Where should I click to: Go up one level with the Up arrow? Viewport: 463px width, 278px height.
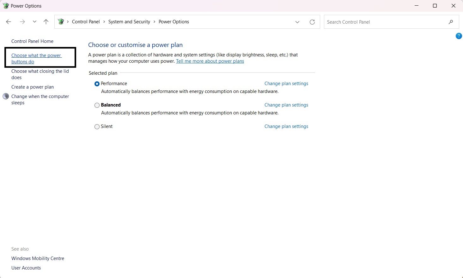[x=46, y=22]
